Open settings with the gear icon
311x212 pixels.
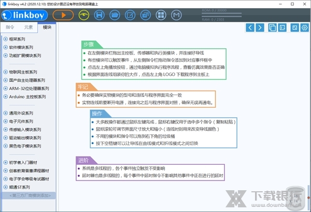(304, 27)
